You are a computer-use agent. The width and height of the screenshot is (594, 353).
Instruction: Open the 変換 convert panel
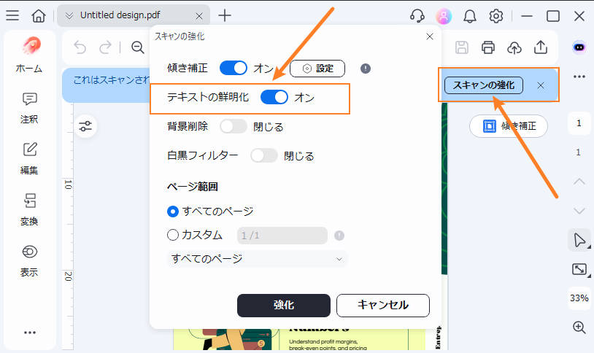coord(29,209)
